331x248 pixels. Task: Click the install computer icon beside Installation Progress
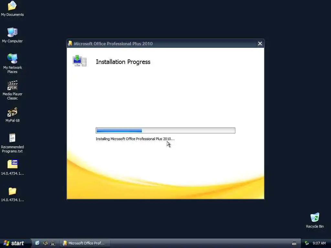pos(80,61)
